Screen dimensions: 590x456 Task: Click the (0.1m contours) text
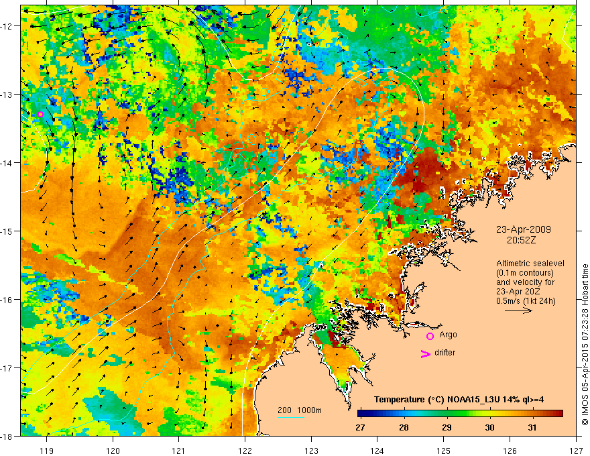coord(525,273)
